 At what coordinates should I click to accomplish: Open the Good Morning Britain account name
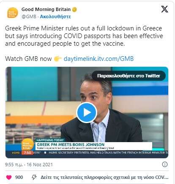tap(46, 9)
